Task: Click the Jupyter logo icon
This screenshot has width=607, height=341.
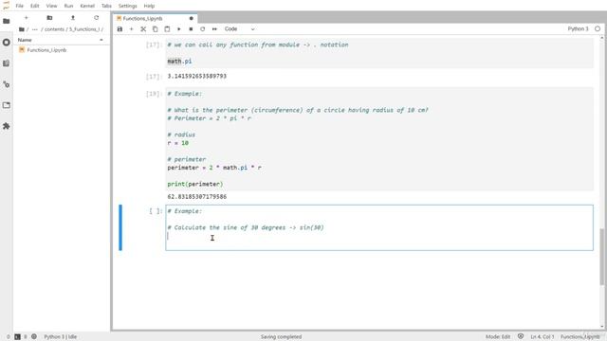Action: click(7, 6)
